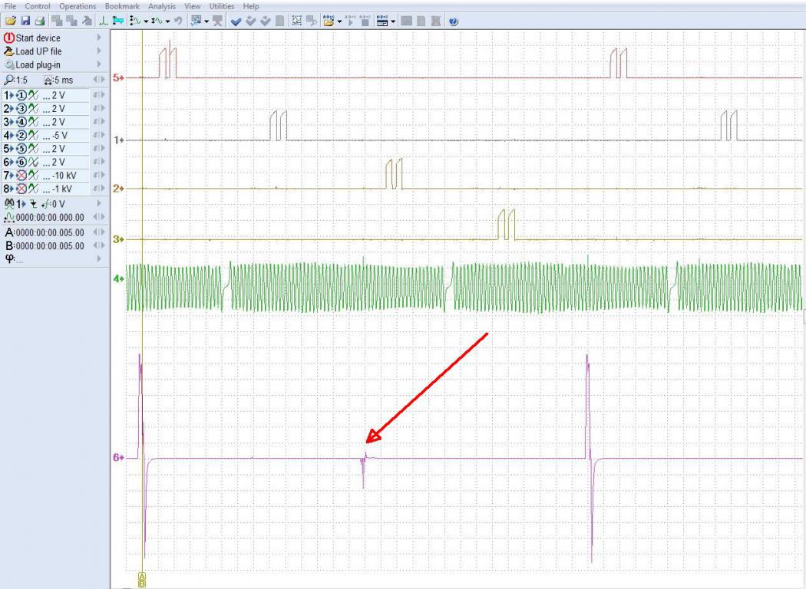Click the cursor A time value

(x=50, y=232)
